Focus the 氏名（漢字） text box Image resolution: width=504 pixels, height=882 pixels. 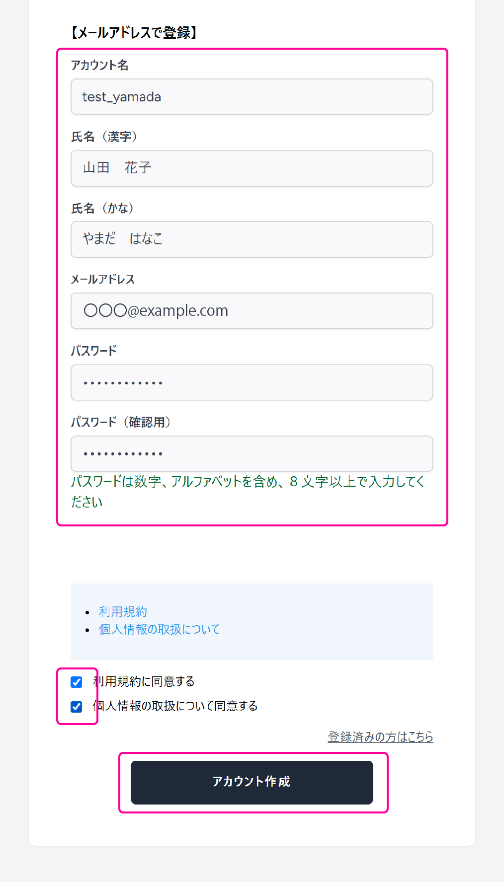pos(252,168)
